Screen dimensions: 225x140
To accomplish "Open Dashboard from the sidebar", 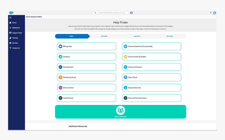I will tap(16, 28).
